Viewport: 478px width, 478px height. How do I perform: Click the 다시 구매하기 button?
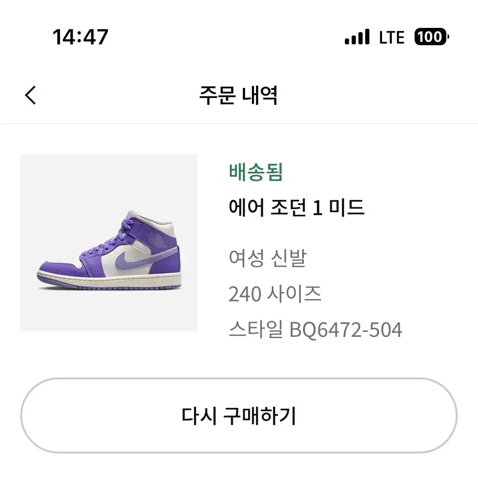click(239, 415)
